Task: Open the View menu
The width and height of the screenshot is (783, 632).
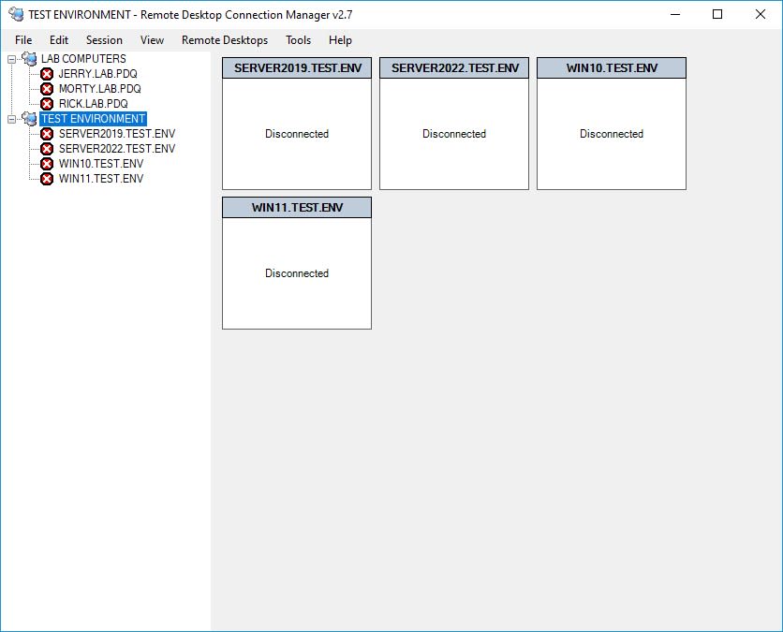Action: pyautogui.click(x=152, y=40)
